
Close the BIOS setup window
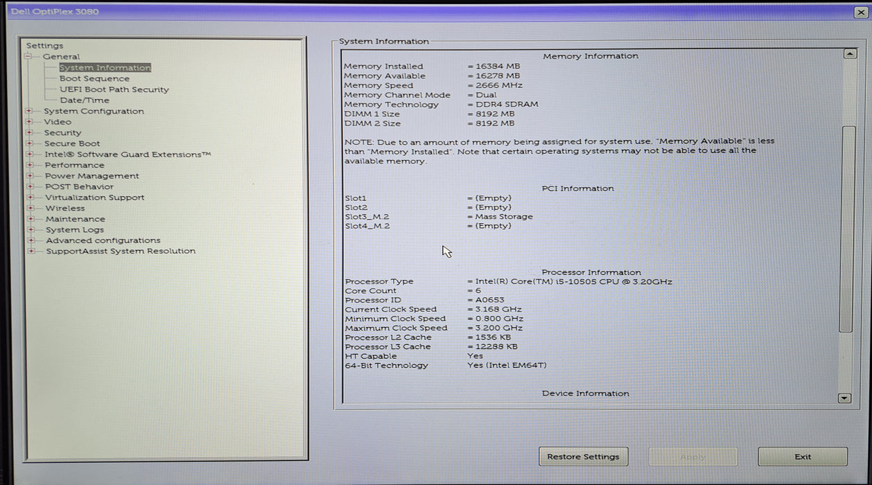tap(861, 12)
